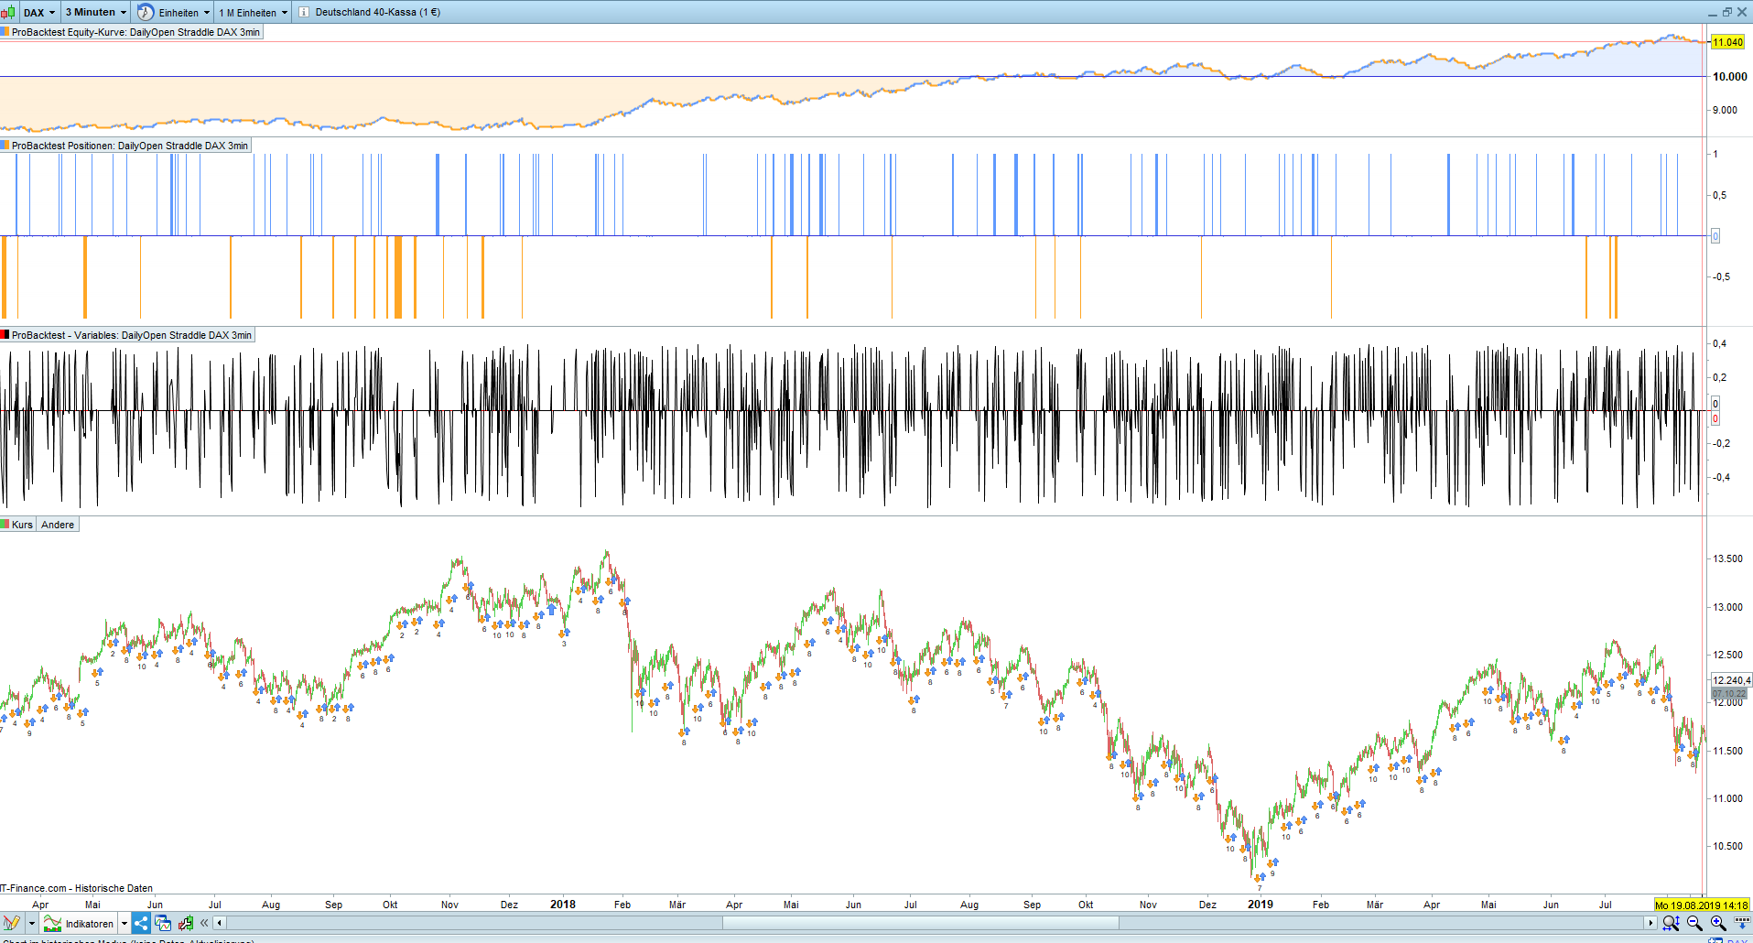1753x943 pixels.
Task: Click the duplicate chart windows icon
Action: pos(163,923)
